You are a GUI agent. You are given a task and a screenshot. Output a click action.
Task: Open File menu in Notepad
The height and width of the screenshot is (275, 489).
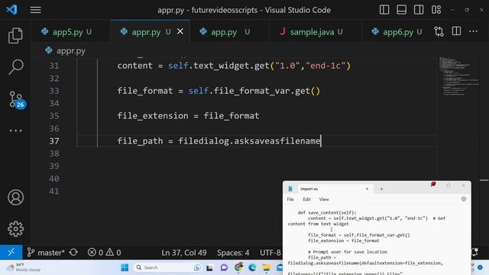tap(290, 199)
